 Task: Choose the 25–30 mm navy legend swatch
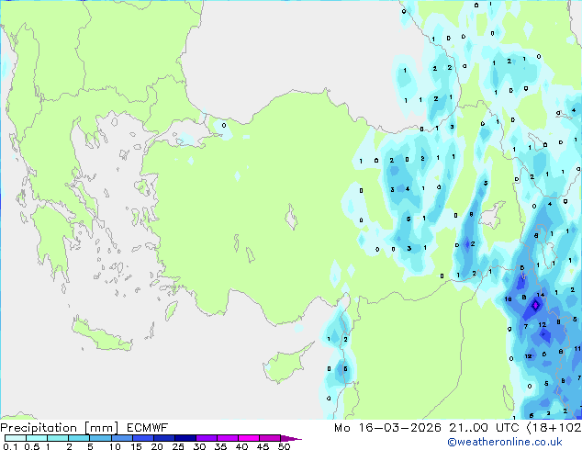[185, 438]
